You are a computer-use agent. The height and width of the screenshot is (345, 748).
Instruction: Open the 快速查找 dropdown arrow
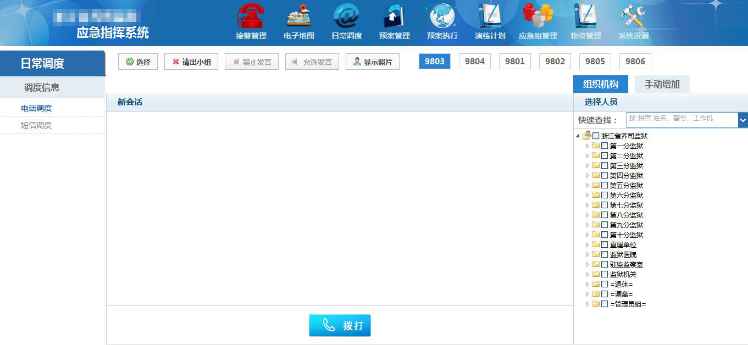(x=743, y=120)
